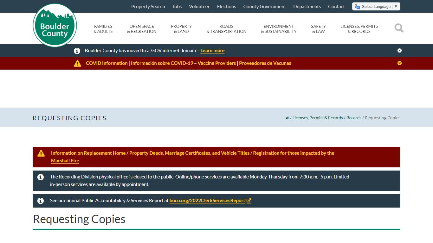
Task: Open the Property Search link
Action: point(148,7)
